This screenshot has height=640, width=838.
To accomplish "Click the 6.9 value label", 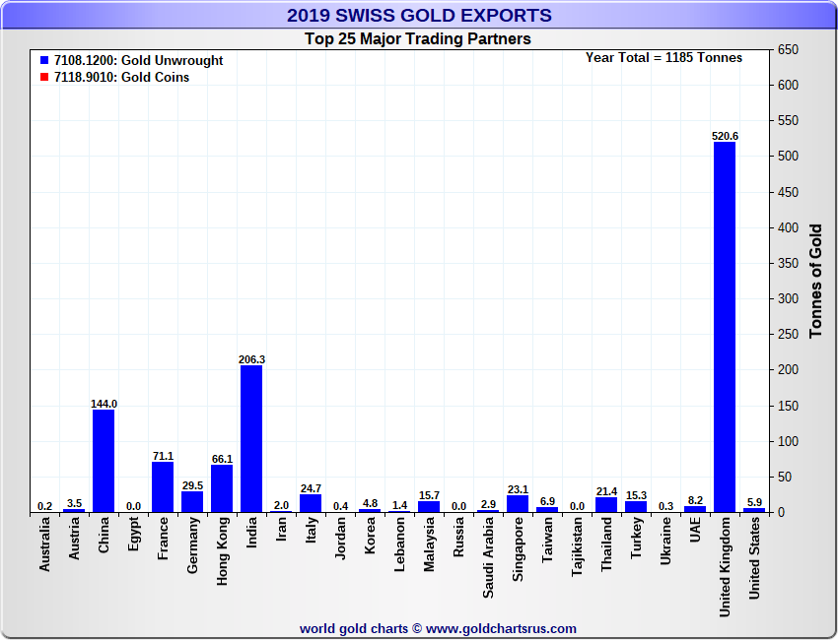I will pos(547,502).
